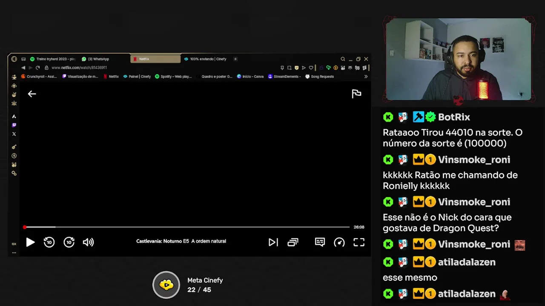Open the history clock icon in sidebar
Screen dimensions: 545x306
click(x=14, y=156)
